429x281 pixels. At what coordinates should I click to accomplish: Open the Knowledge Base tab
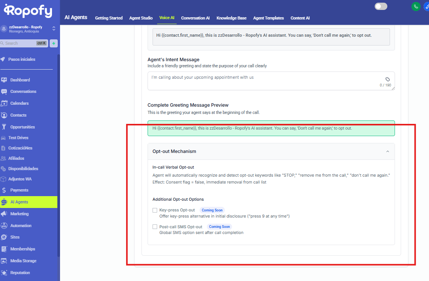[231, 18]
